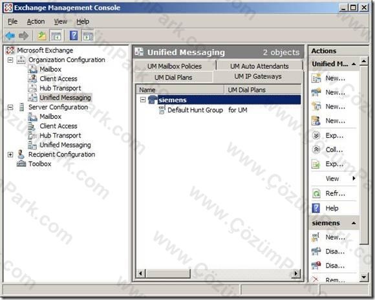Click horizontal scrollbar left arrow

[141, 273]
